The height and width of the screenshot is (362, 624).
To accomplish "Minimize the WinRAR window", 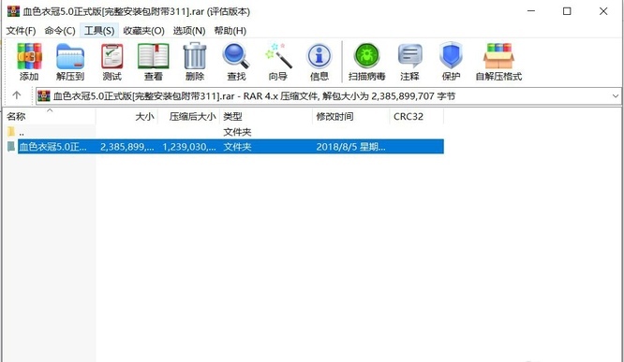I will (x=531, y=11).
